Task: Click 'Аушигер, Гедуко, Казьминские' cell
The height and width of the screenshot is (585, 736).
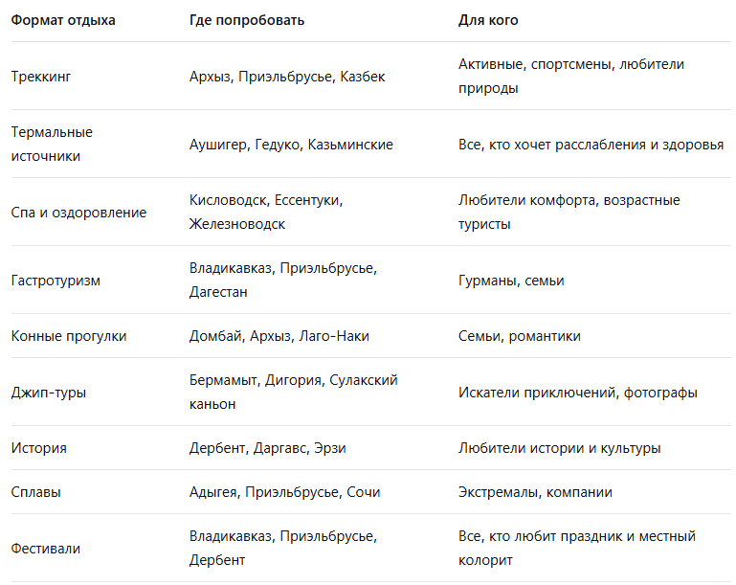Action: point(291,145)
